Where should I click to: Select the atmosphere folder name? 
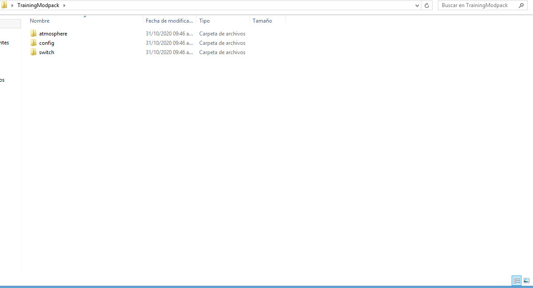[x=53, y=34]
